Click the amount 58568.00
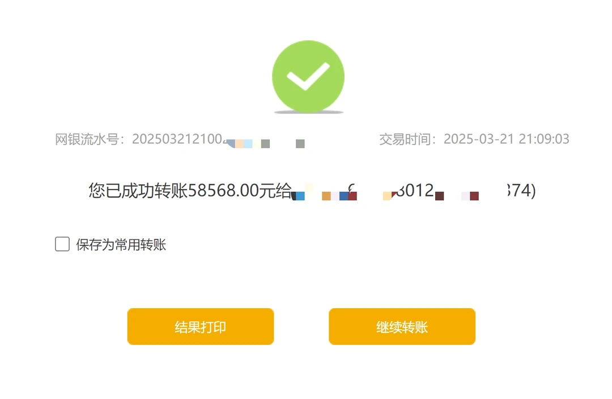This screenshot has height=399, width=612. click(x=224, y=191)
